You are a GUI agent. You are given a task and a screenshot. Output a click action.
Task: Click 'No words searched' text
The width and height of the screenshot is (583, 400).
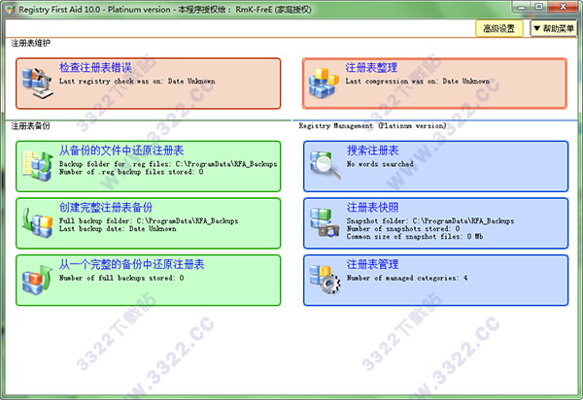pos(380,164)
